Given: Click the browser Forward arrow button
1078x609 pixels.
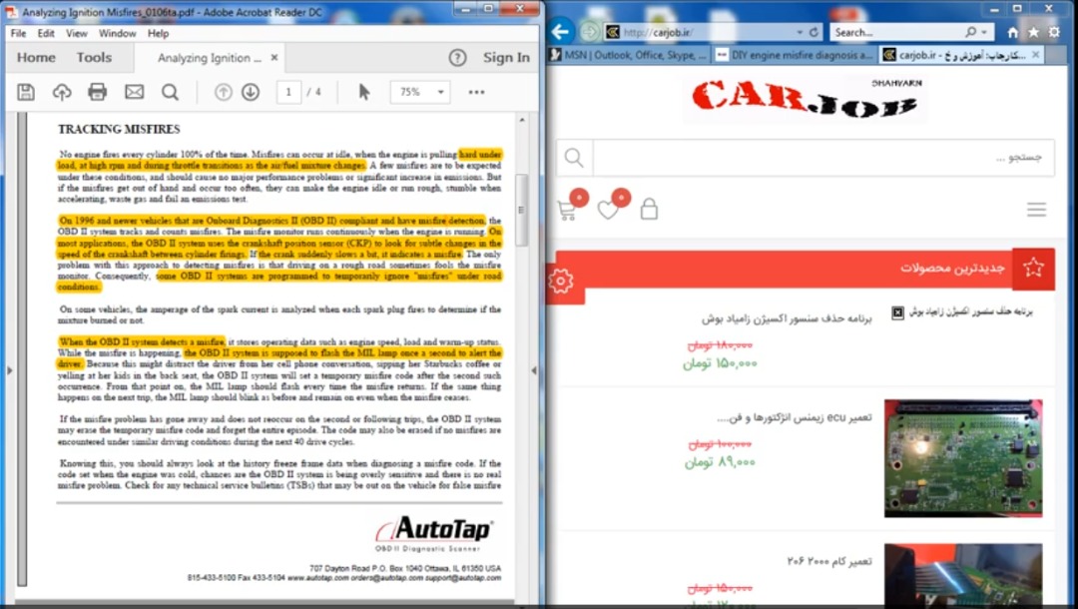Looking at the screenshot, I should point(589,32).
